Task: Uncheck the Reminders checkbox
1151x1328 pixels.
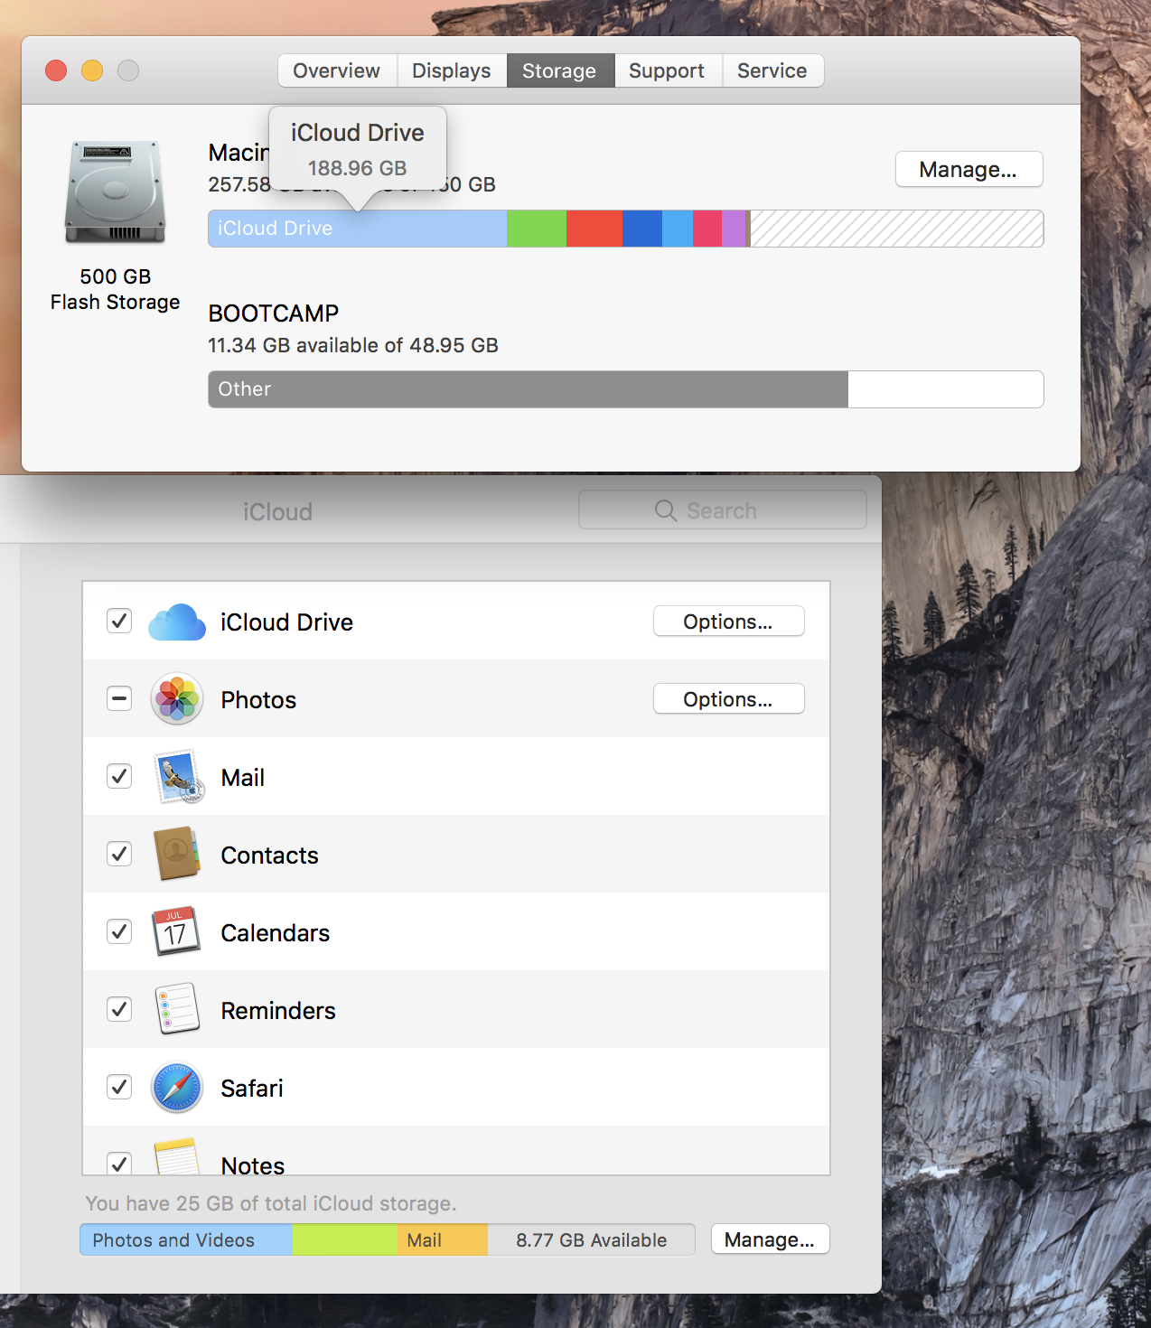Action: click(119, 1009)
